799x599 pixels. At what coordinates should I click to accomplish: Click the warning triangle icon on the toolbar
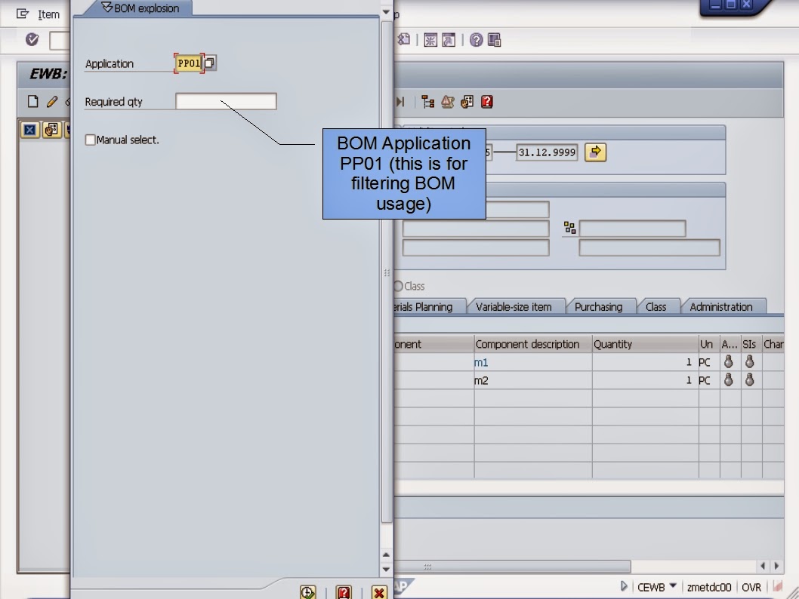pos(447,100)
